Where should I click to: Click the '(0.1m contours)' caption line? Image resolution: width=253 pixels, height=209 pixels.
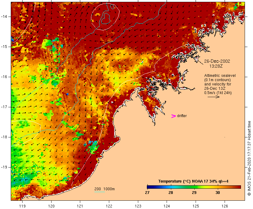[217, 80]
